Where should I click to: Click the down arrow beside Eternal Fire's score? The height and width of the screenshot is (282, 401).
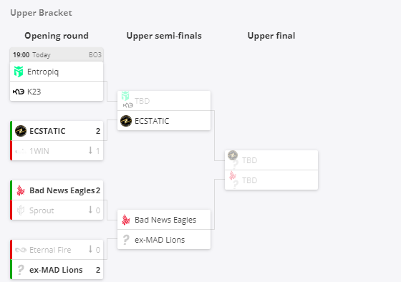click(x=90, y=249)
